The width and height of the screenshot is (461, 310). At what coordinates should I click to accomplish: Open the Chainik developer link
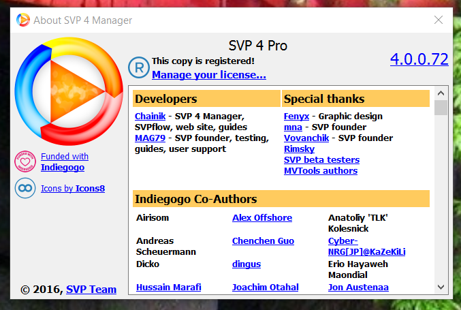(150, 117)
